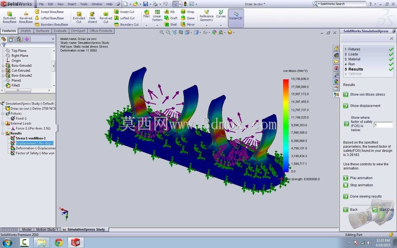Select the Revolved Cut tool
The width and height of the screenshot is (397, 248).
(x=106, y=18)
